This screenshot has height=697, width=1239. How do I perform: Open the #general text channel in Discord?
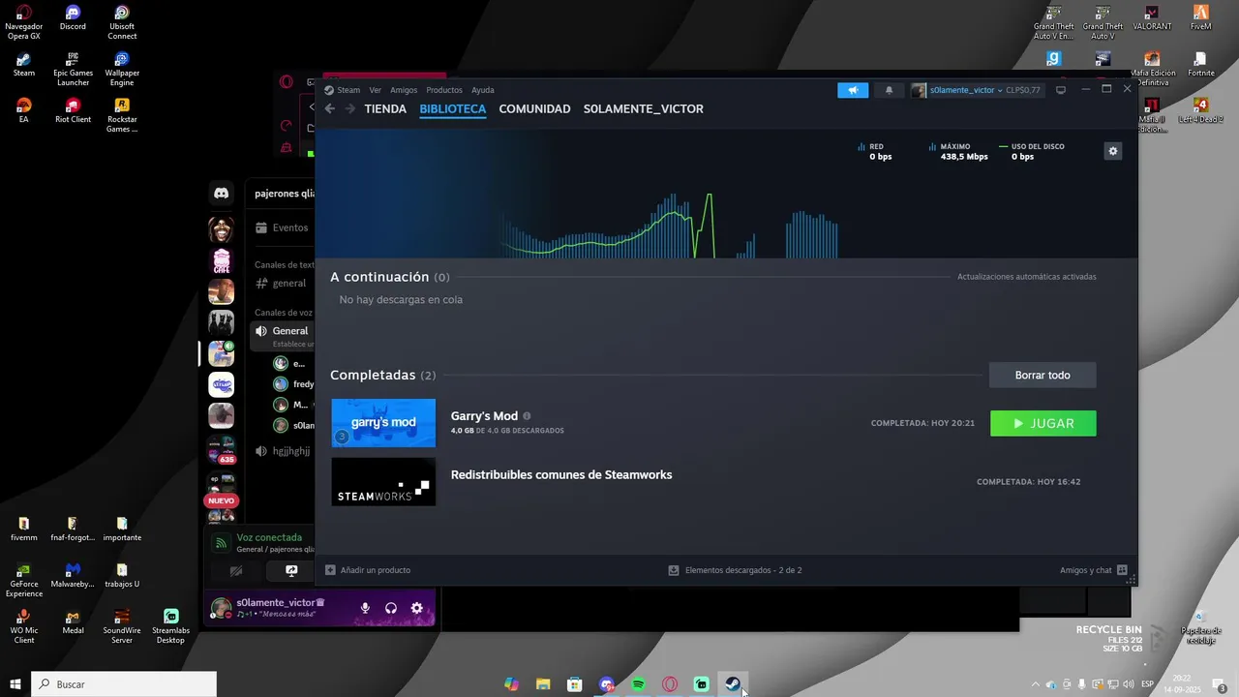point(283,284)
